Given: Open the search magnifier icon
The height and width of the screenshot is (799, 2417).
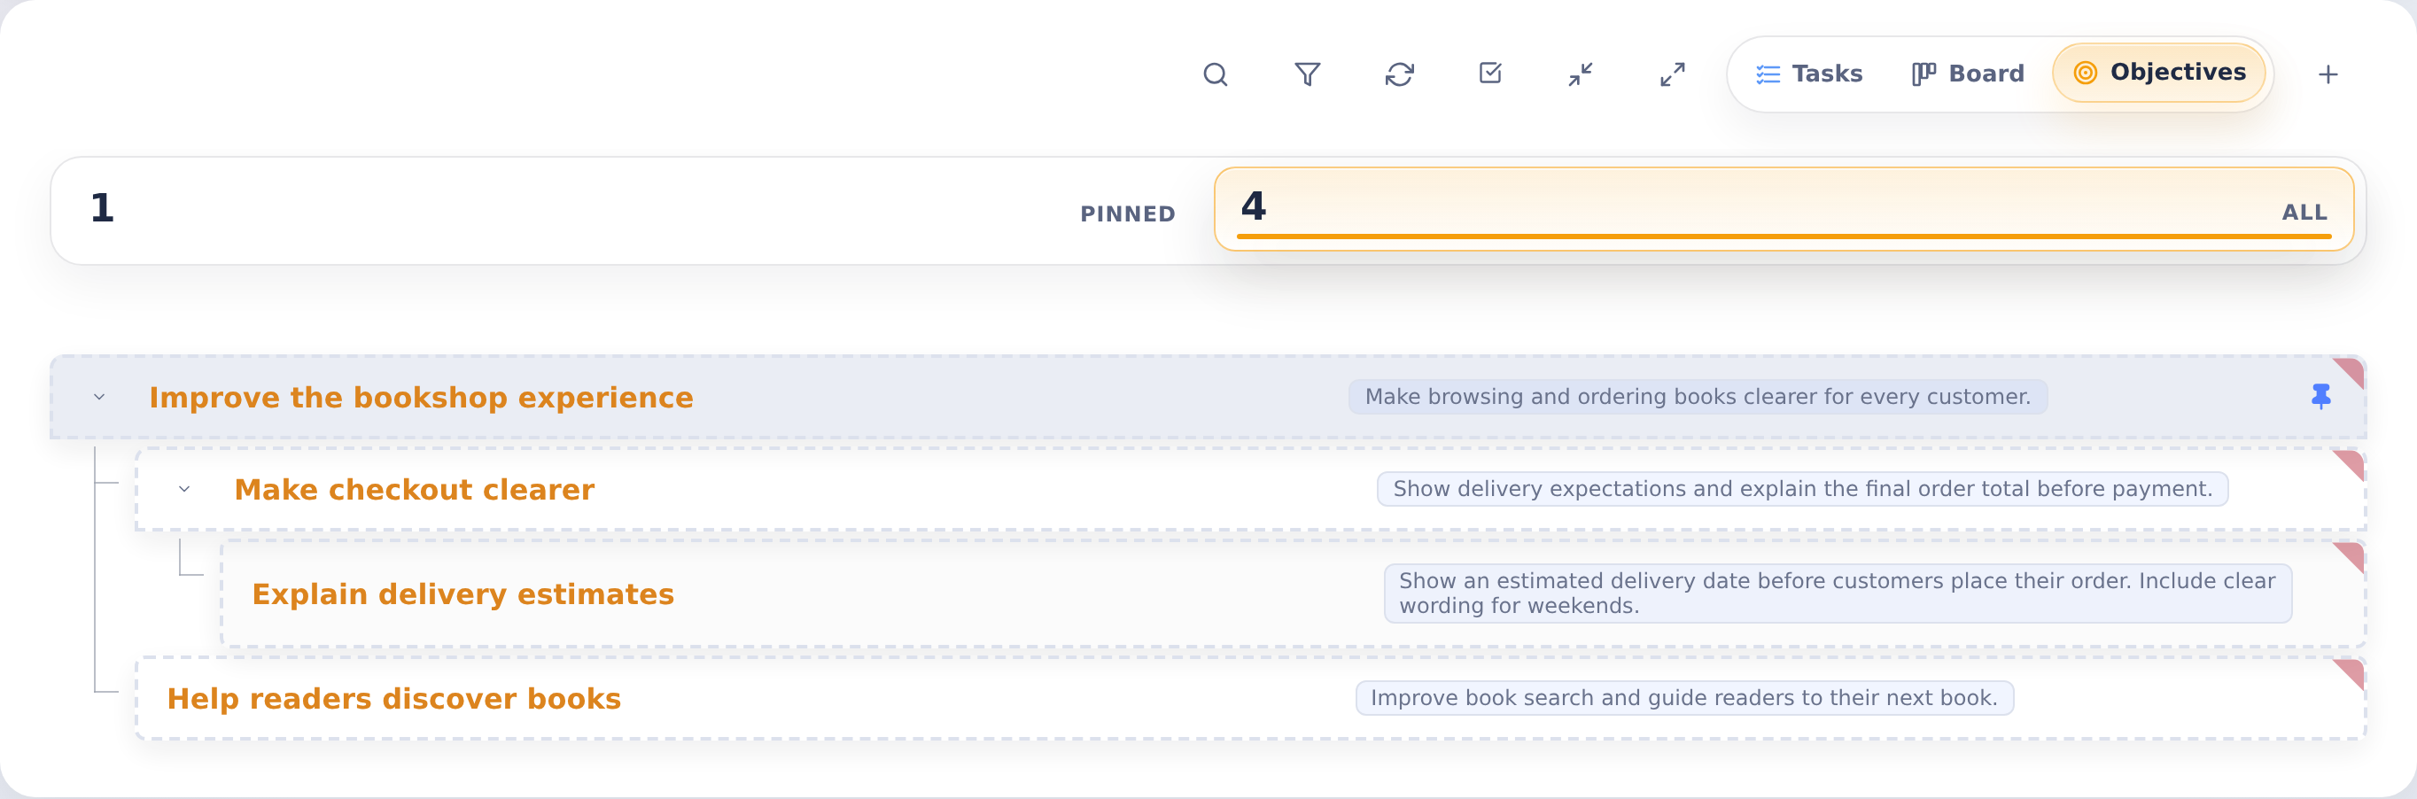Looking at the screenshot, I should point(1215,74).
